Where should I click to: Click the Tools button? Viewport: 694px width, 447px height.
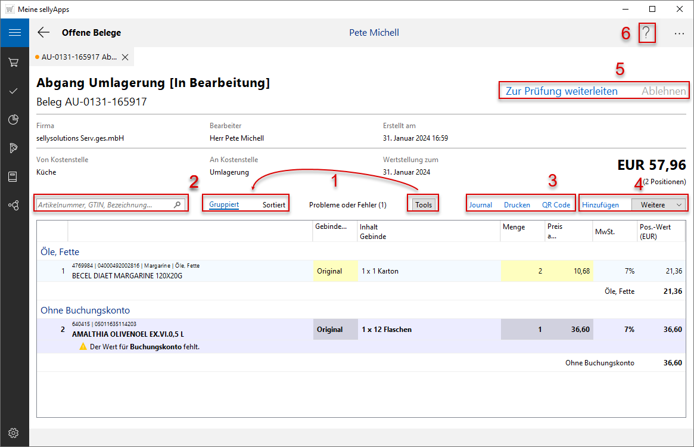tap(424, 204)
